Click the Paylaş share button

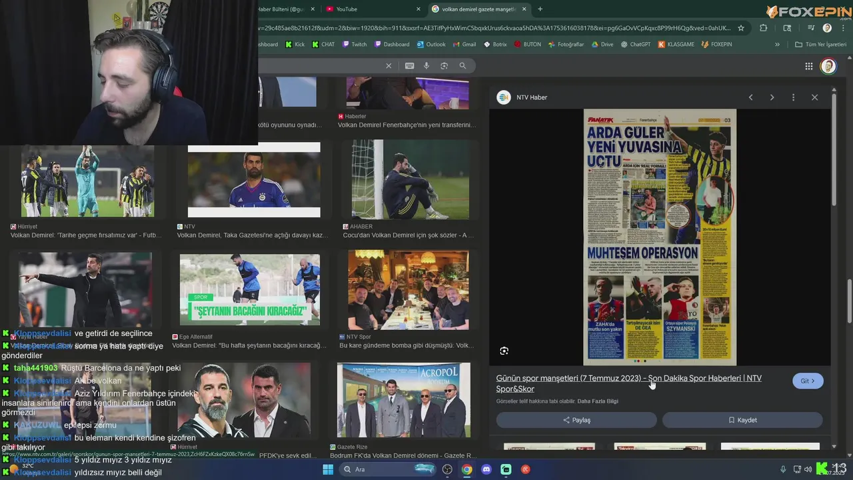tap(576, 420)
